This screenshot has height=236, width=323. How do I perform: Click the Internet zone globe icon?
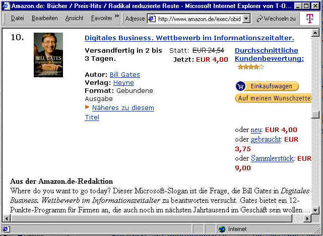pos(222,229)
